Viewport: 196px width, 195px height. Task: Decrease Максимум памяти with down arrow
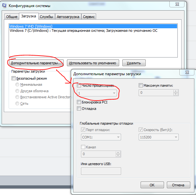click(176, 94)
